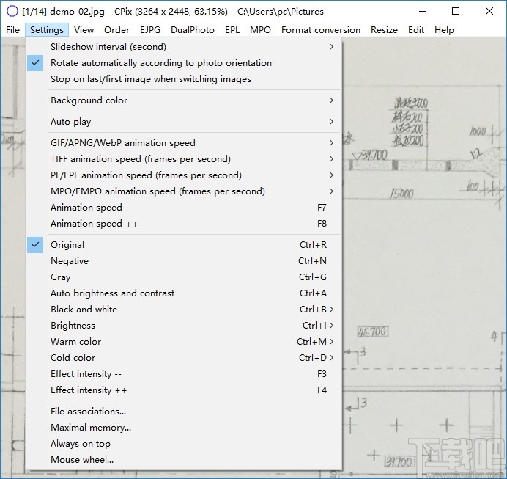Click Animation speed ++ item
Viewport: 507px width, 479px height.
click(x=94, y=224)
